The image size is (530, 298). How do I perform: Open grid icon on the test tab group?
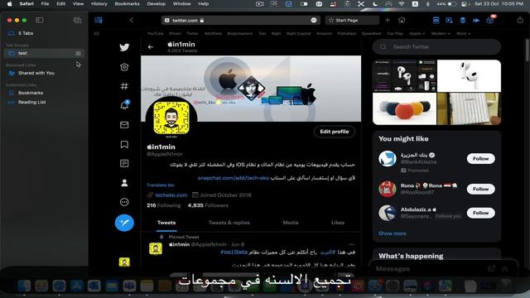[78, 53]
